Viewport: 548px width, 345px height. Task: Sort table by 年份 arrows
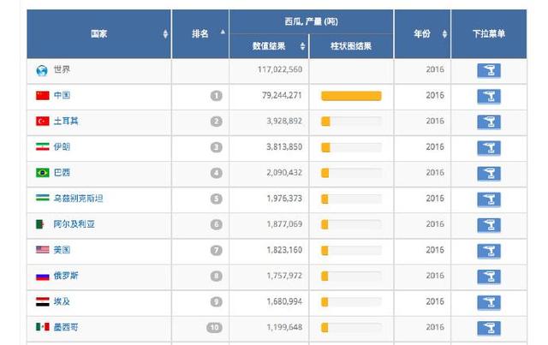point(444,34)
